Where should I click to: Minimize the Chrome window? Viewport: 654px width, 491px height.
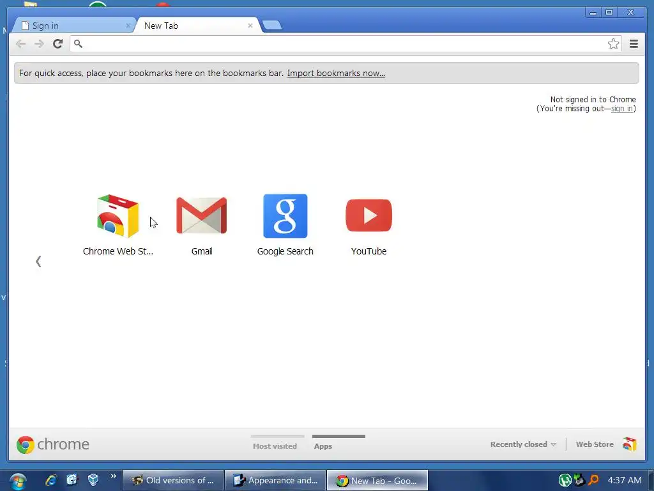point(593,13)
